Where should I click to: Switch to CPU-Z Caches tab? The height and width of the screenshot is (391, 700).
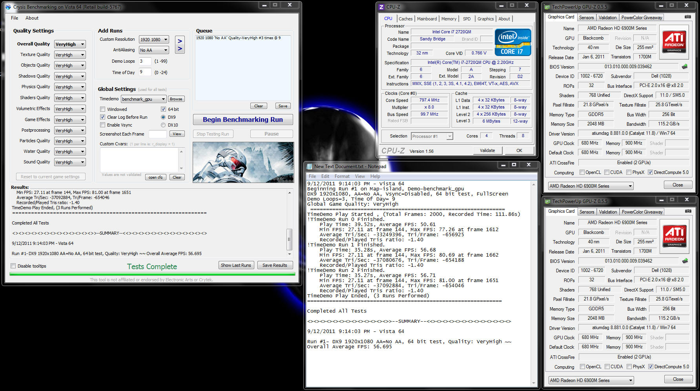pyautogui.click(x=405, y=19)
